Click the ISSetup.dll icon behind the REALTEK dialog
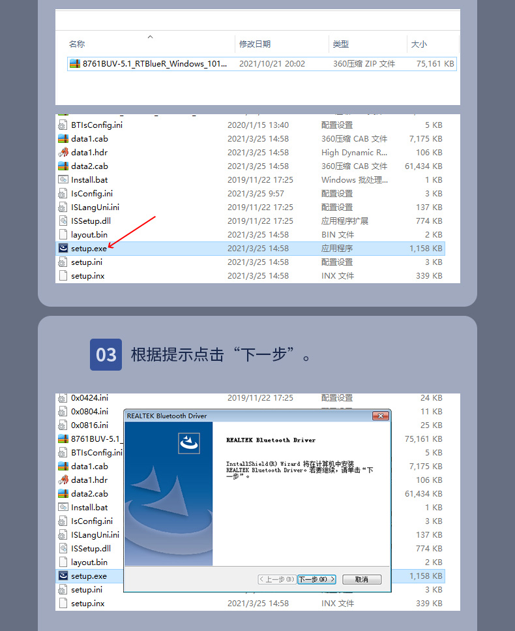 [63, 549]
